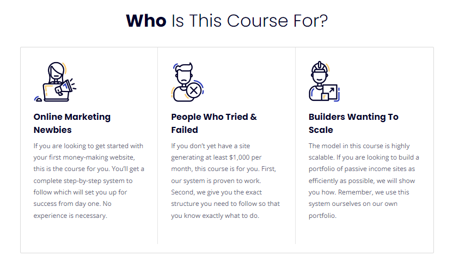Click the circled X symbol on failed icon
Screen dimensions: 453x268
tap(194, 90)
